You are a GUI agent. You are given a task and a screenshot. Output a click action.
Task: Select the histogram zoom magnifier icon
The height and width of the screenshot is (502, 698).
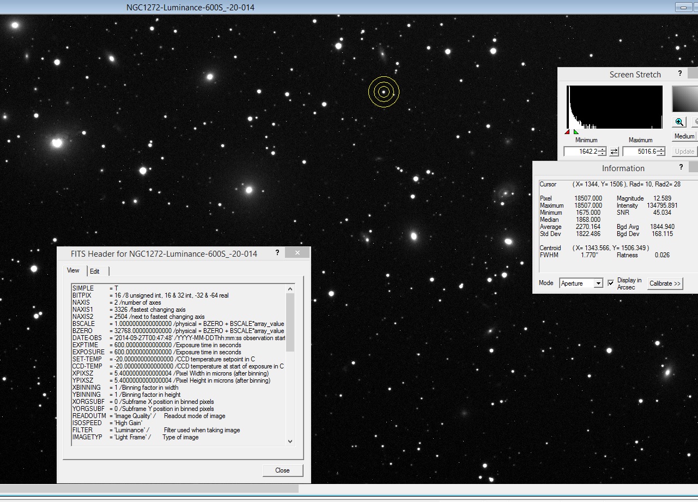[x=679, y=122]
